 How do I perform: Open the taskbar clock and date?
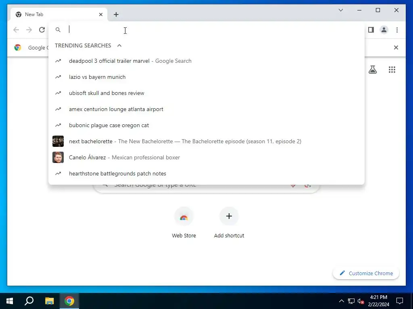point(378,301)
